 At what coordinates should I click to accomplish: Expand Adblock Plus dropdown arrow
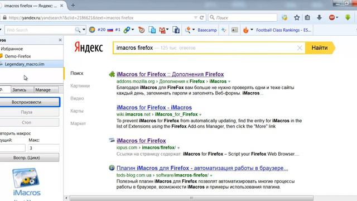coord(337,17)
